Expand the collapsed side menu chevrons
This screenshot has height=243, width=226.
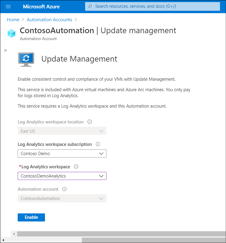[x=5, y=50]
